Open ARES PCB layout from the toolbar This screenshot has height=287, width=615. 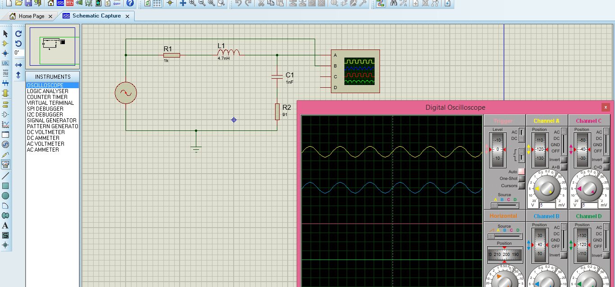(x=70, y=3)
